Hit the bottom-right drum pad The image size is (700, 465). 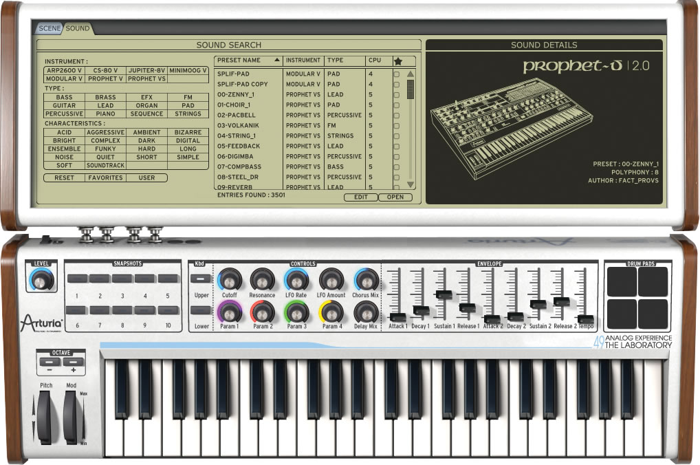tap(653, 314)
